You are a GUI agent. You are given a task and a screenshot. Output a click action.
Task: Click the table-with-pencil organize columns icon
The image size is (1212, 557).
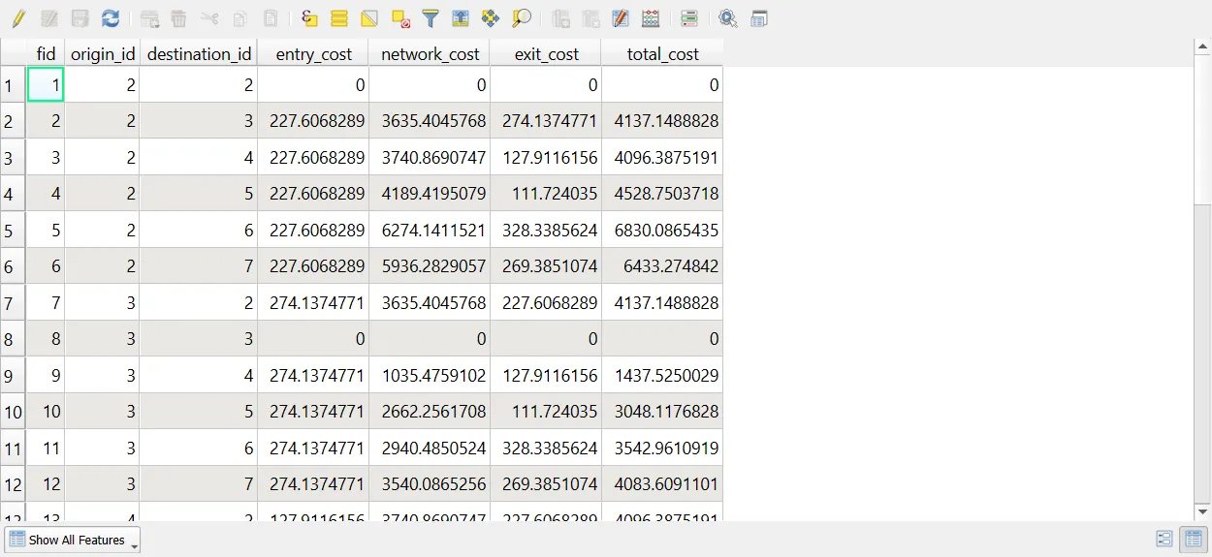(x=621, y=18)
